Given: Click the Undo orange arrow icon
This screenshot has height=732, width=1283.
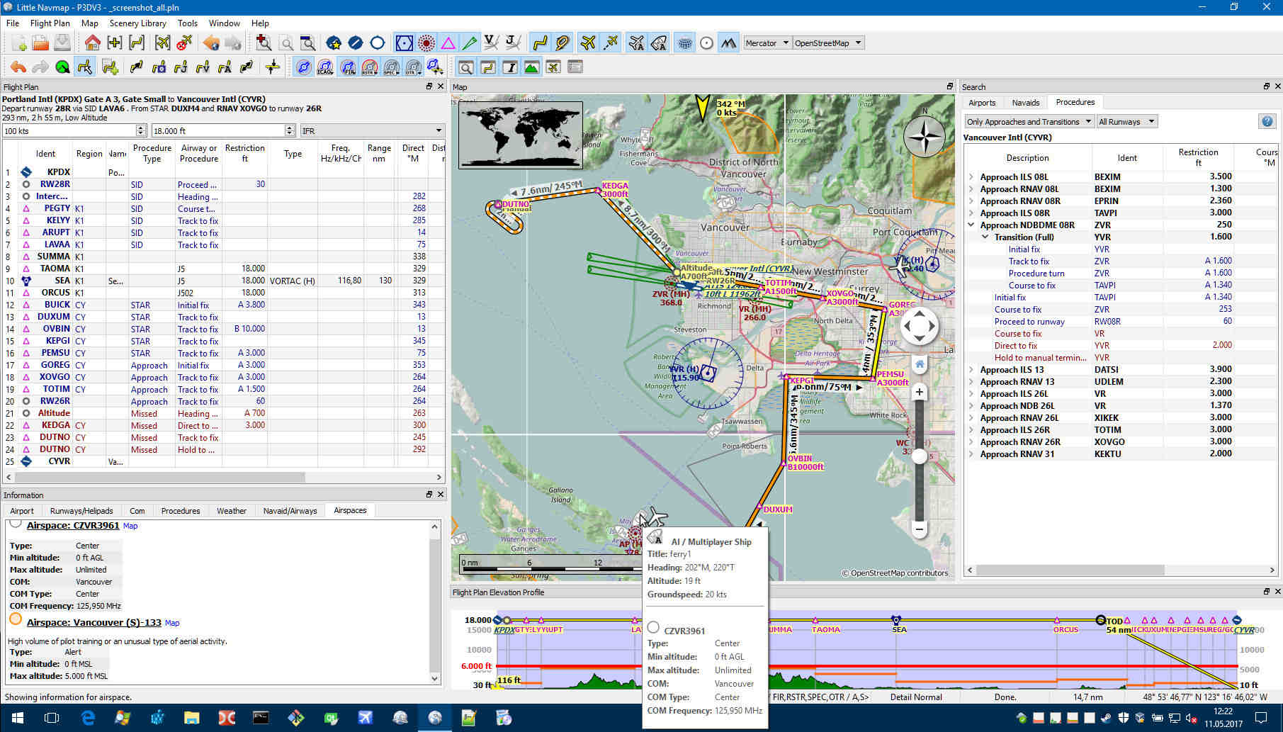Looking at the screenshot, I should point(18,67).
